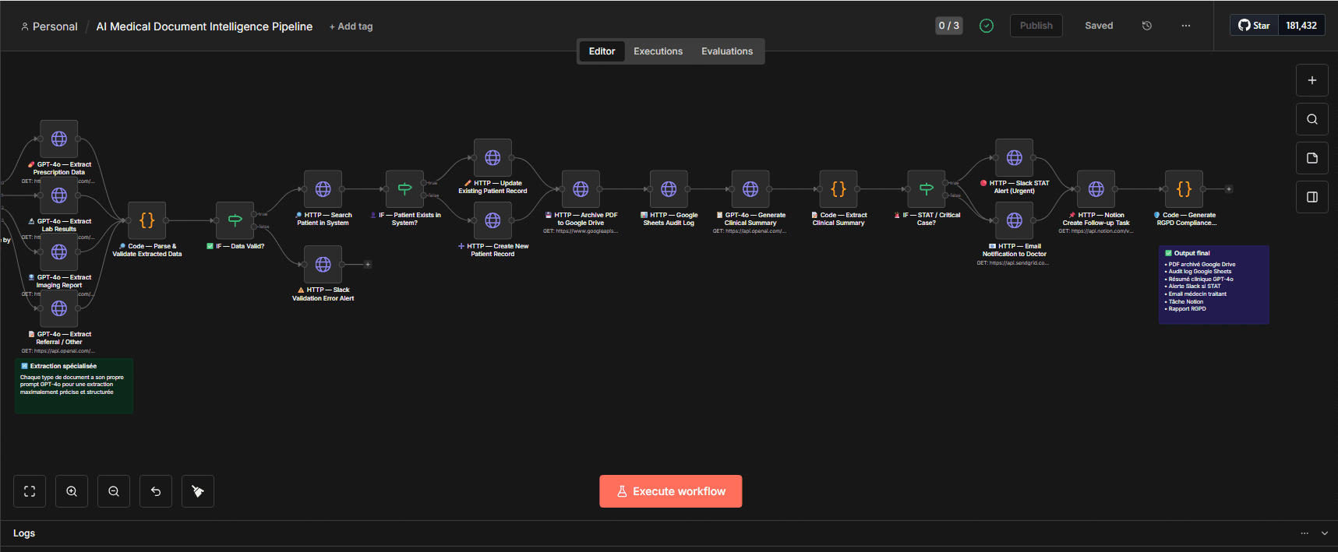Zoom out of the canvas
Screen dimensions: 1338x552
pyautogui.click(x=114, y=491)
